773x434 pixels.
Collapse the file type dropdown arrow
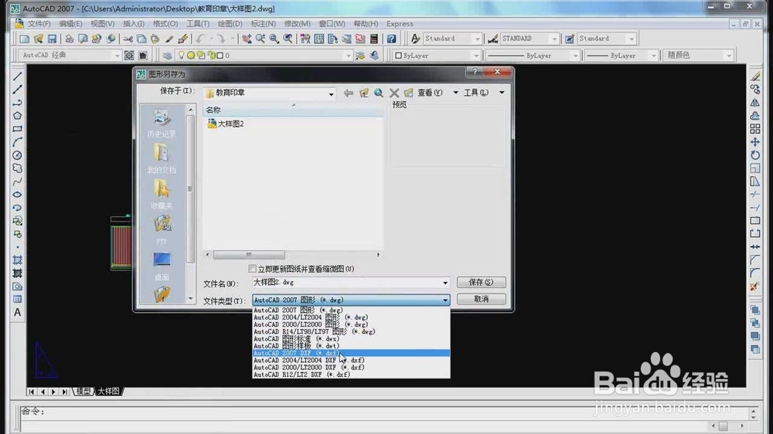click(x=445, y=300)
